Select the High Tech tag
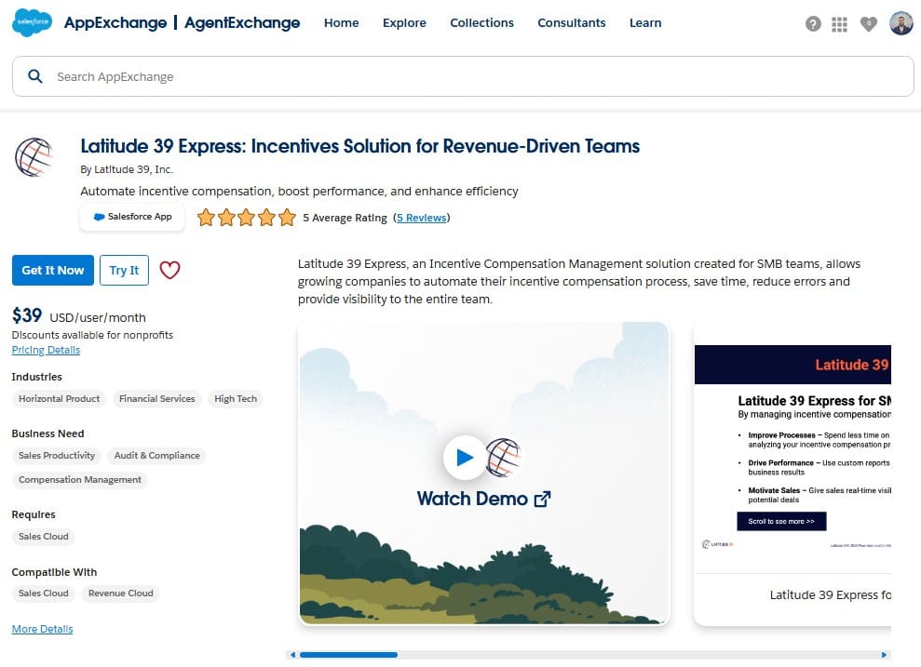This screenshot has height=667, width=921. point(236,399)
